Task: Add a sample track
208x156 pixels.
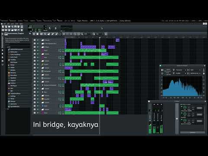Action: pos(45,34)
